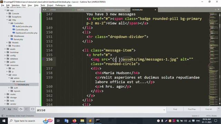Click the Windows Start button
Screen dimensions: 221x124
click(4, 121)
